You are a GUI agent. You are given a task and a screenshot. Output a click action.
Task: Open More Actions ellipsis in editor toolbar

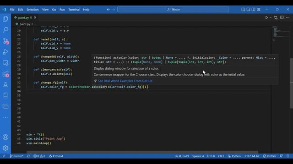(x=288, y=17)
